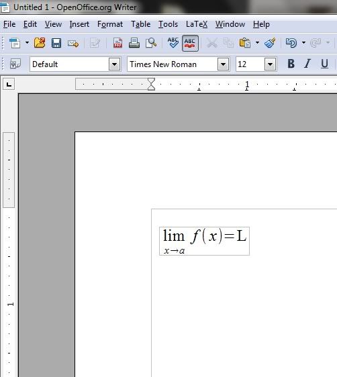The width and height of the screenshot is (337, 377).
Task: Click the Cut scissors icon
Action: tap(212, 44)
